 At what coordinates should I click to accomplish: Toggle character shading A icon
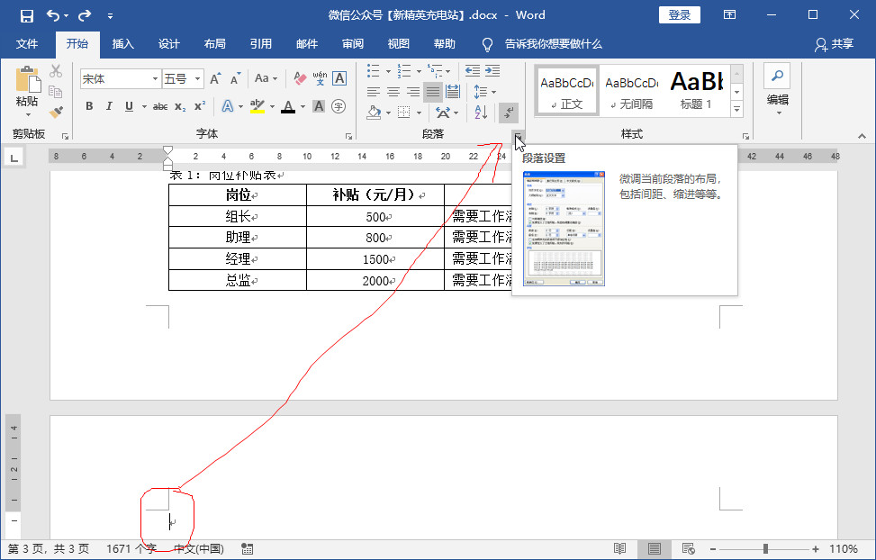(319, 106)
